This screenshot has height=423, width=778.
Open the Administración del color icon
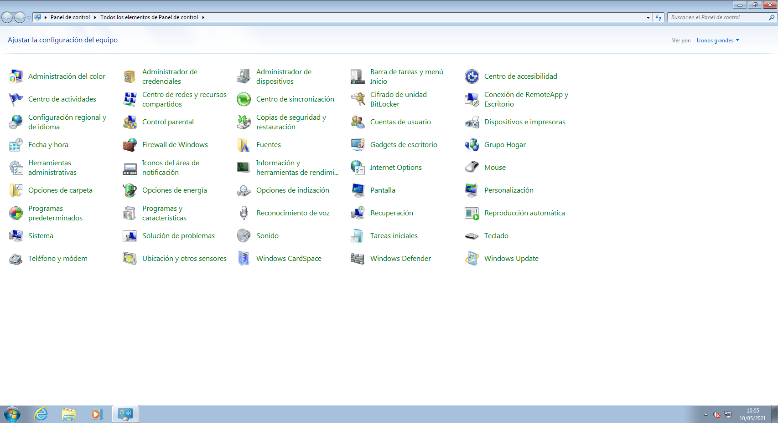coord(16,76)
